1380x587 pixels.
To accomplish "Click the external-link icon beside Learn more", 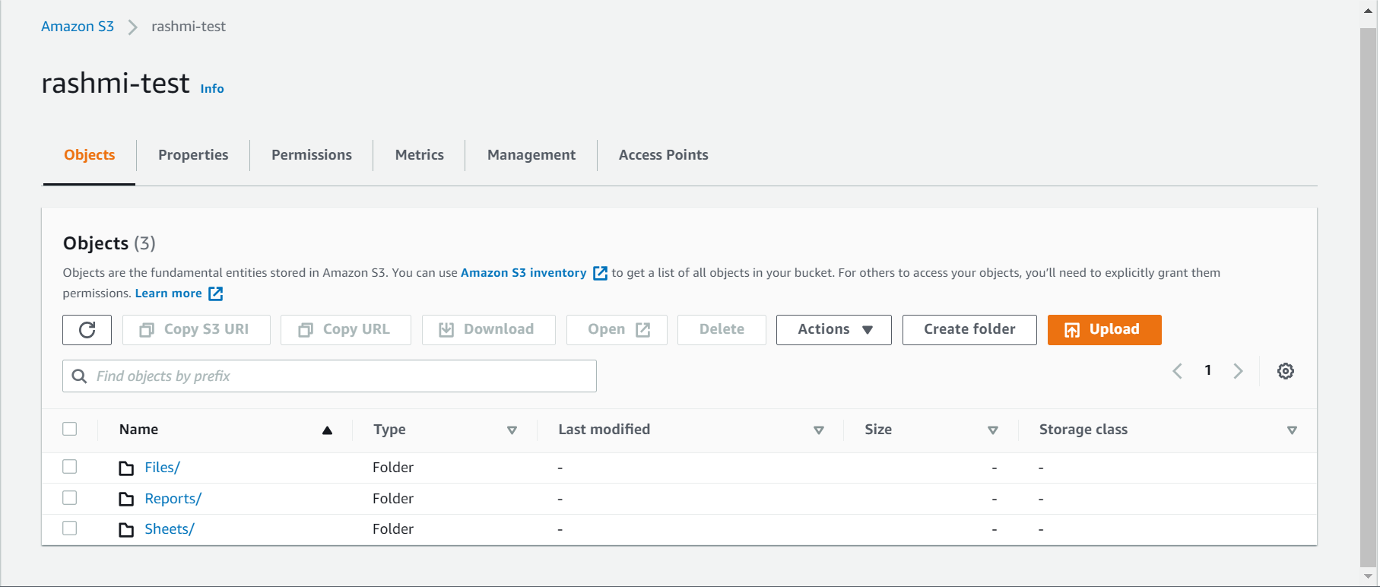I will coord(216,293).
